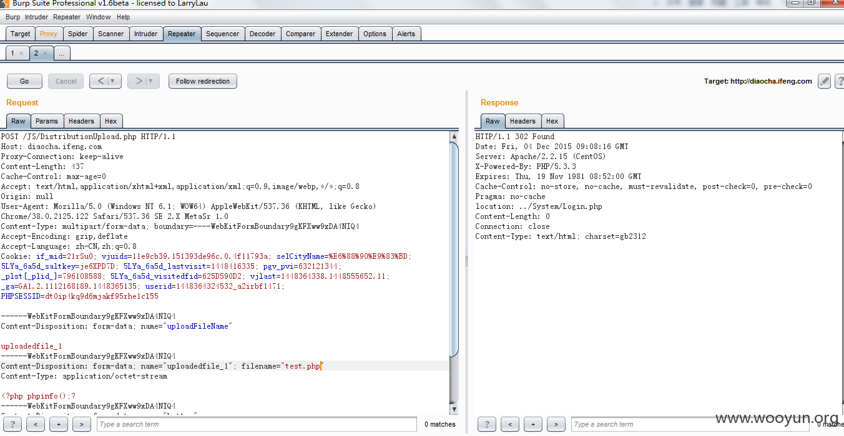The height and width of the screenshot is (436, 844).
Task: Show request Params view
Action: tap(47, 121)
